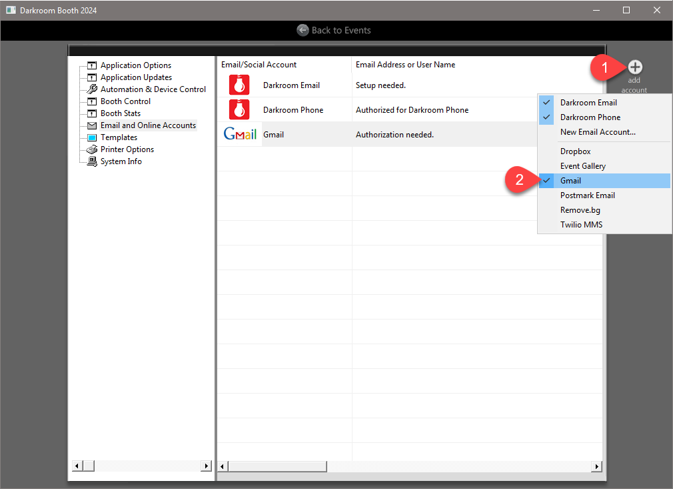Click the Printer Options printer icon
673x489 pixels.
(x=92, y=149)
